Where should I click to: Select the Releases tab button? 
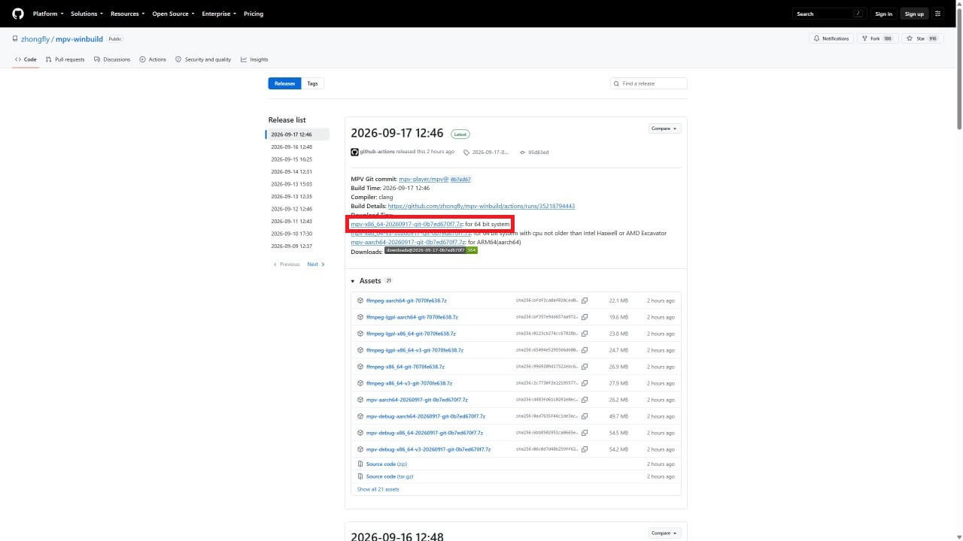coord(284,83)
